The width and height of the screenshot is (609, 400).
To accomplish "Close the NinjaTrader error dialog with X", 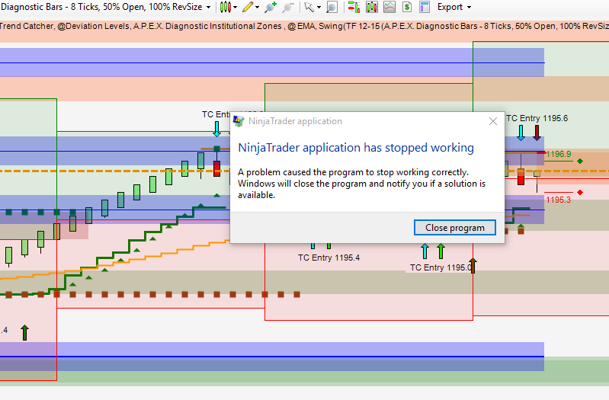I will tap(493, 121).
